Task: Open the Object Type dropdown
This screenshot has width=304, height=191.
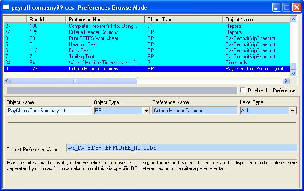Action: [x=146, y=111]
